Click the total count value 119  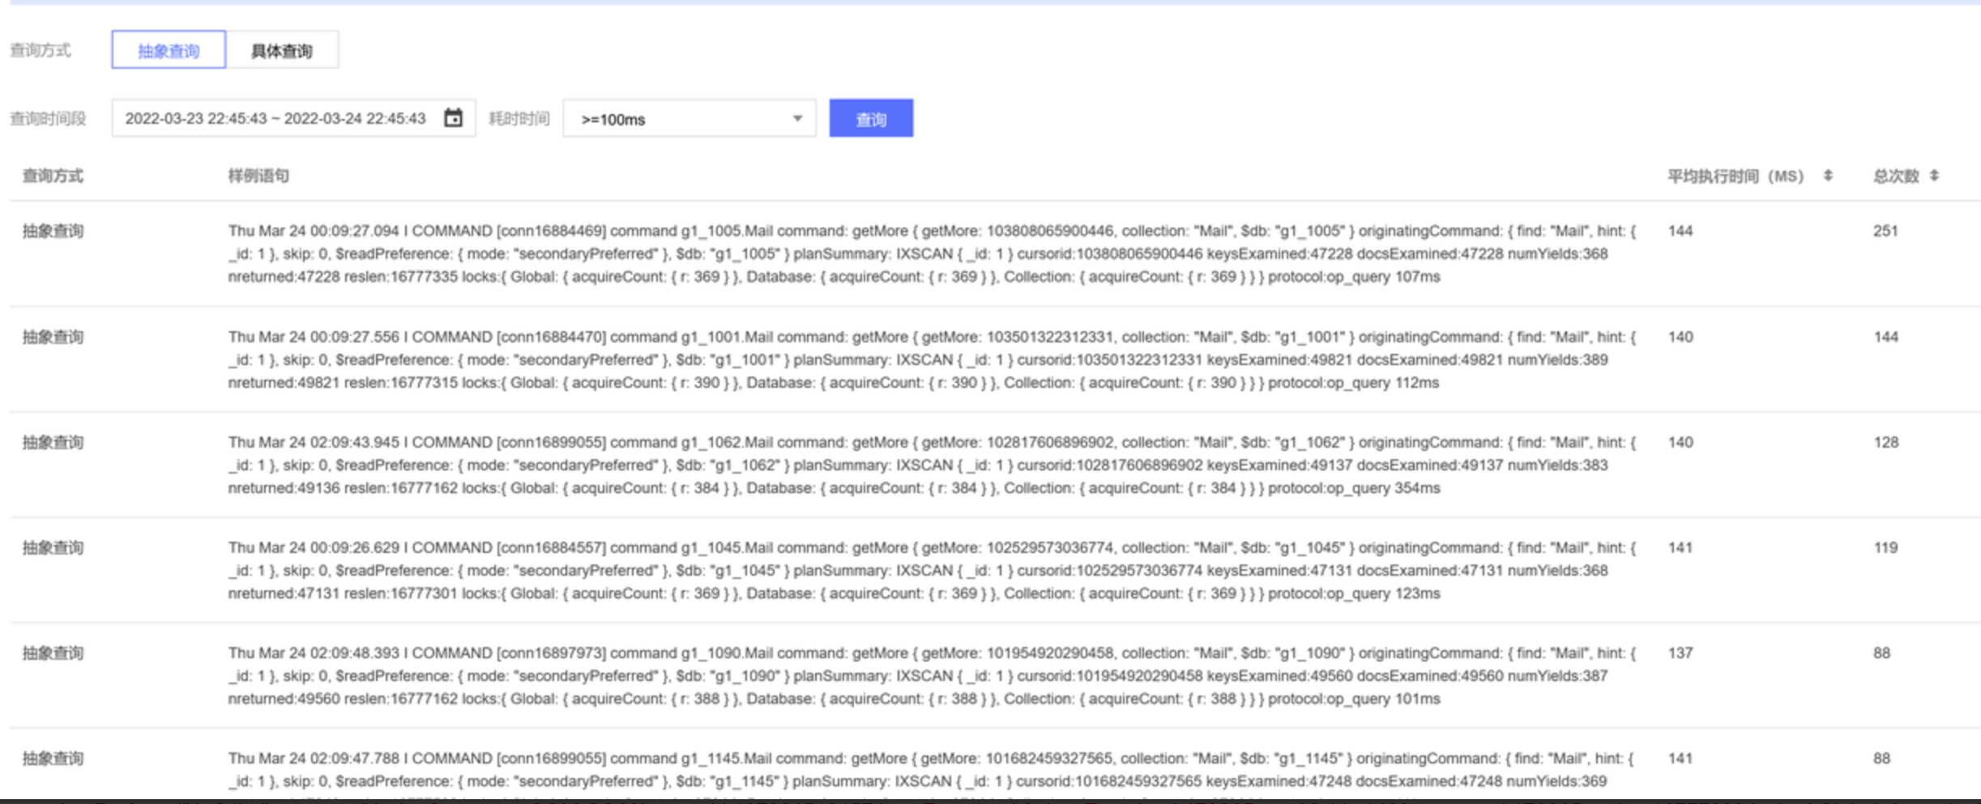point(1885,547)
